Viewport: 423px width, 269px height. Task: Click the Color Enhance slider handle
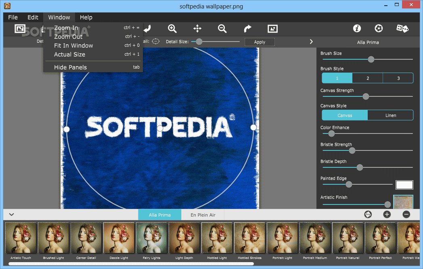click(x=331, y=133)
